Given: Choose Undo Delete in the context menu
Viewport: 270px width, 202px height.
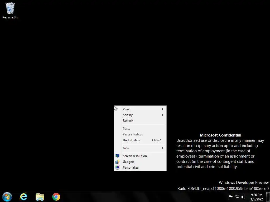Looking at the screenshot, I should point(140,140).
